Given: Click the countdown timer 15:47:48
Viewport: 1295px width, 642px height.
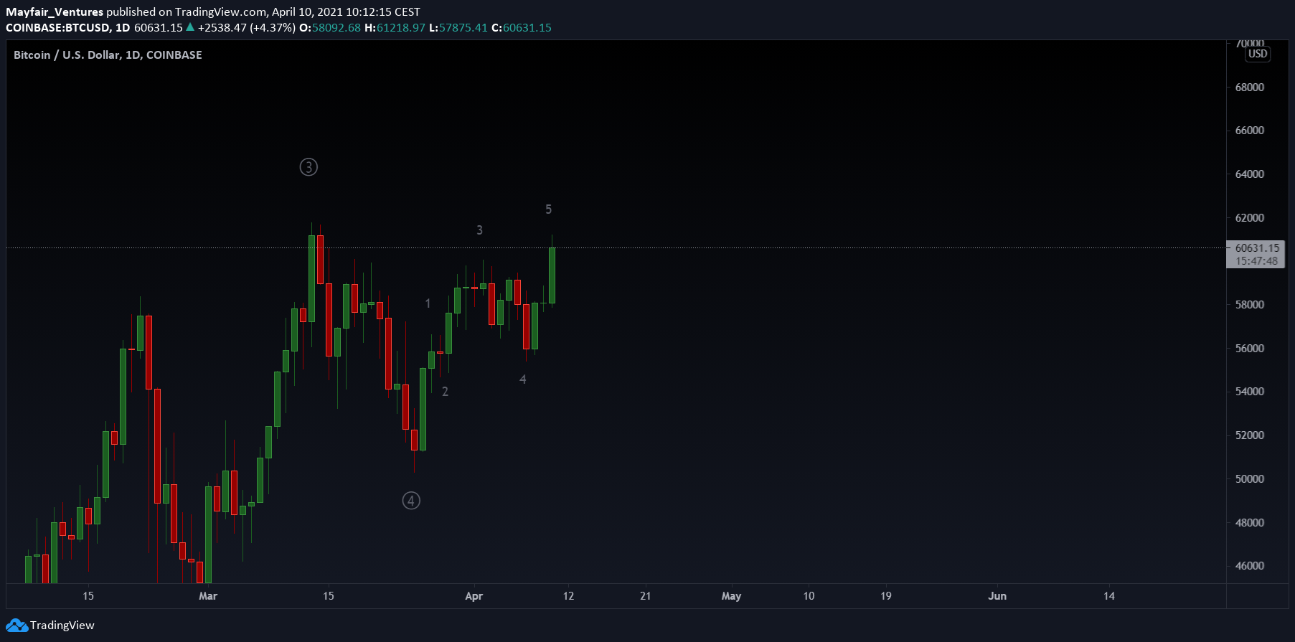Looking at the screenshot, I should click(1257, 261).
